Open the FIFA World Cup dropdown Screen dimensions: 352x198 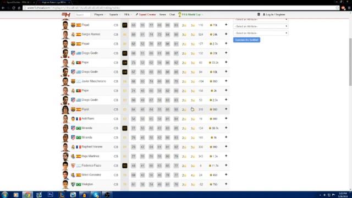pos(190,15)
